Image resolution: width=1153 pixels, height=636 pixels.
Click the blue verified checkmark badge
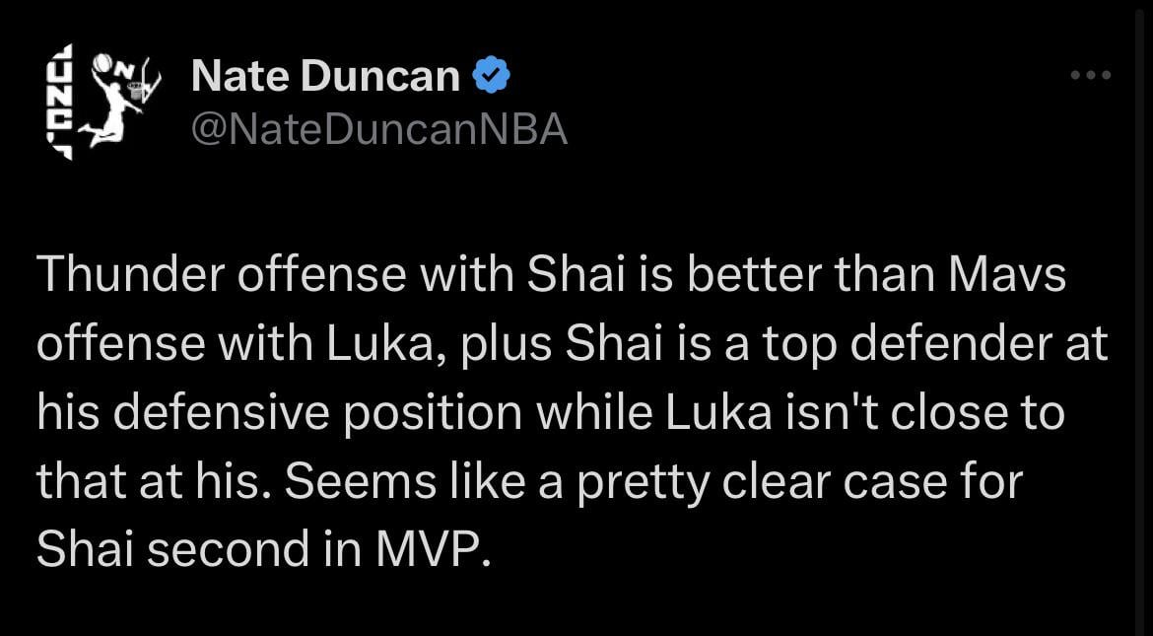pyautogui.click(x=492, y=76)
